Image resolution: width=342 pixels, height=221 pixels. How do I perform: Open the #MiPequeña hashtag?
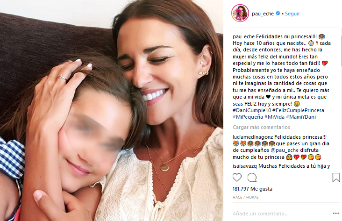[248, 117]
